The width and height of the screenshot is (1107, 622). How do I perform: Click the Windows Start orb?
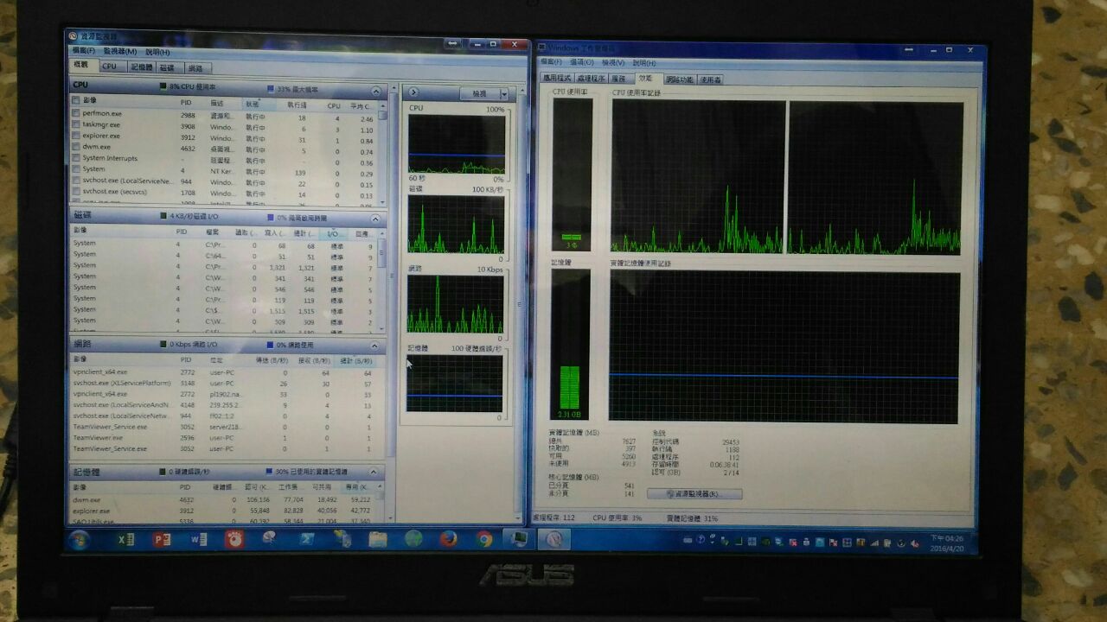click(x=78, y=540)
